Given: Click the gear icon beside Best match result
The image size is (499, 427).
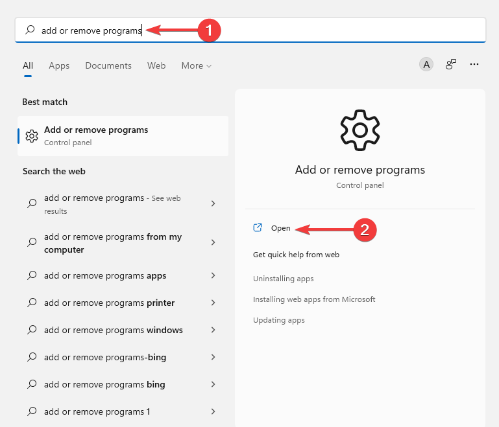Looking at the screenshot, I should 32,136.
